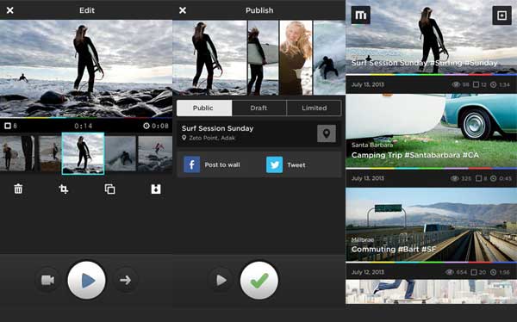Open Commuting #Bart #SF video
The width and height of the screenshot is (517, 322).
point(432,225)
